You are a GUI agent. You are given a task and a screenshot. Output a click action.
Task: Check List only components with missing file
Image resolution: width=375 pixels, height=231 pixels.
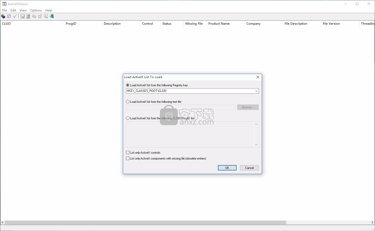[128, 158]
